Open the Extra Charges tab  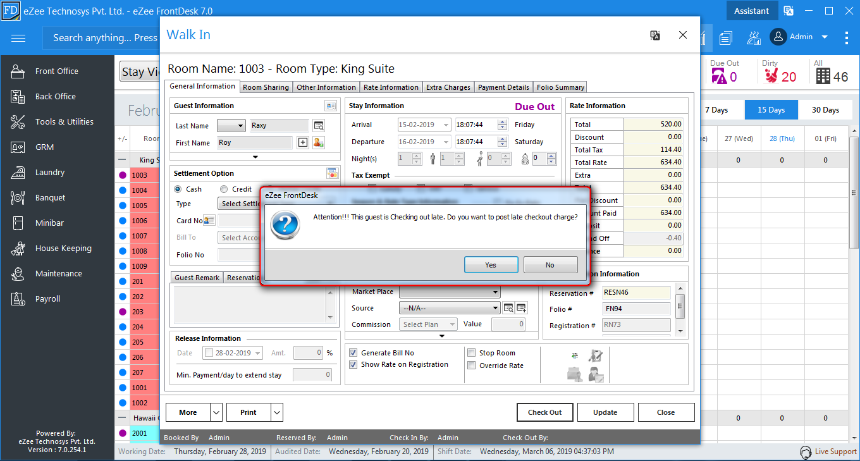448,87
